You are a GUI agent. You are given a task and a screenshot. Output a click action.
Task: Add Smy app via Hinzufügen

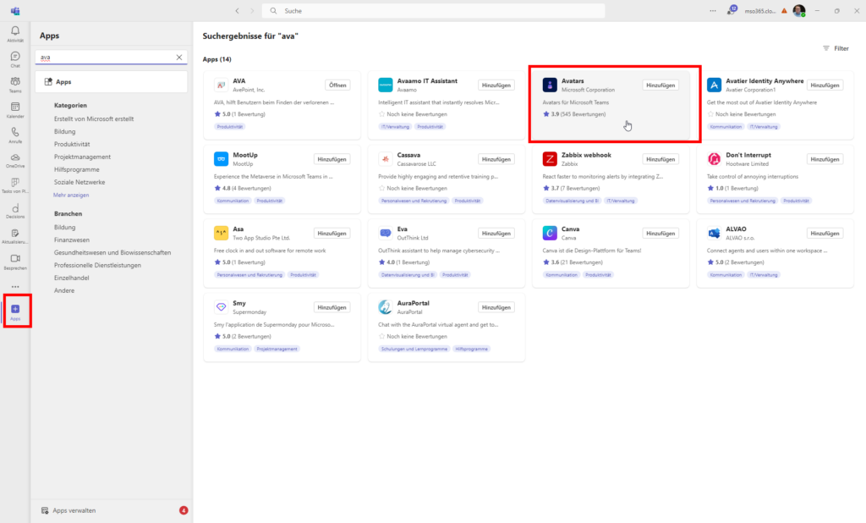pyautogui.click(x=332, y=307)
